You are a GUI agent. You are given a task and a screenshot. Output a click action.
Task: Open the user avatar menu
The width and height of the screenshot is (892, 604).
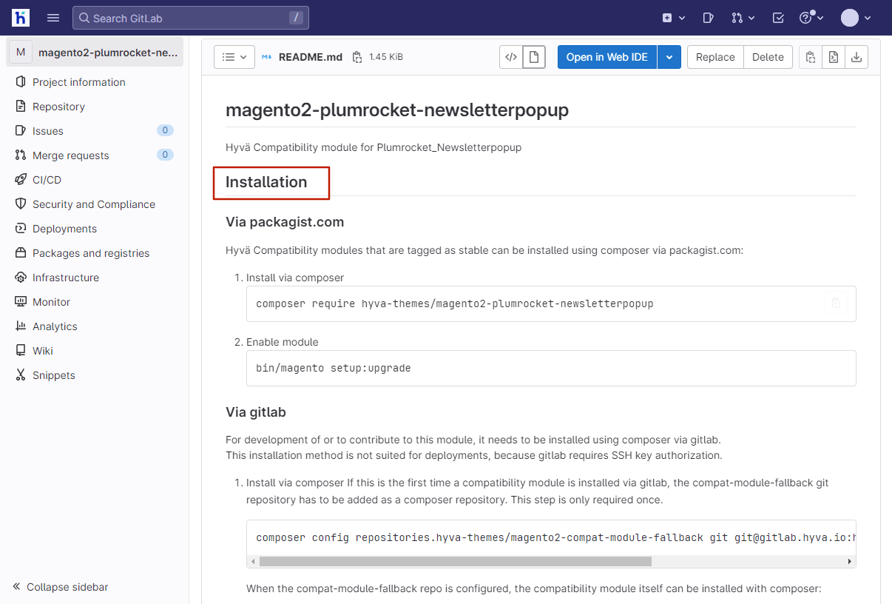coord(856,18)
